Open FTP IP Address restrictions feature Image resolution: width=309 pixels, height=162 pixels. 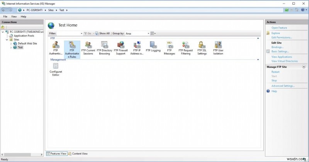pyautogui.click(x=137, y=48)
